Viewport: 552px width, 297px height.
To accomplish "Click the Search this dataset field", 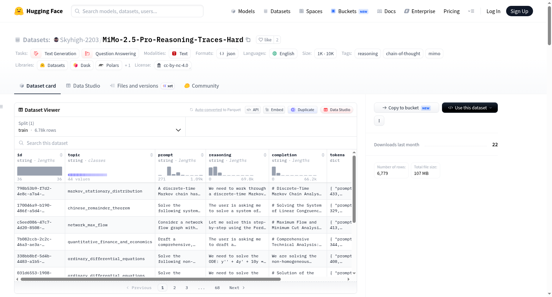I will pos(186,143).
